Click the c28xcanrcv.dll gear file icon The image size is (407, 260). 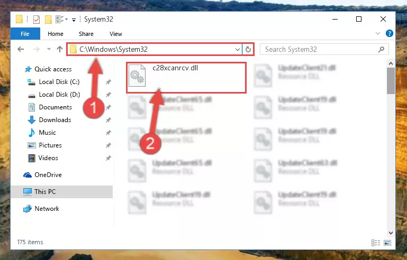click(x=137, y=76)
